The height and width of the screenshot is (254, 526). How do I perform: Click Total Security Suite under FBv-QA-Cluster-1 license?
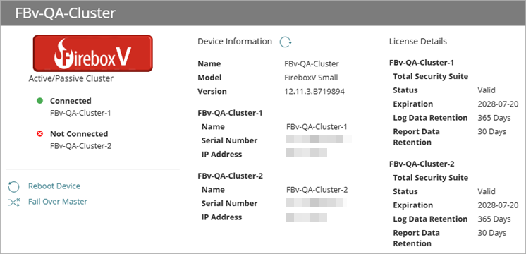(430, 76)
